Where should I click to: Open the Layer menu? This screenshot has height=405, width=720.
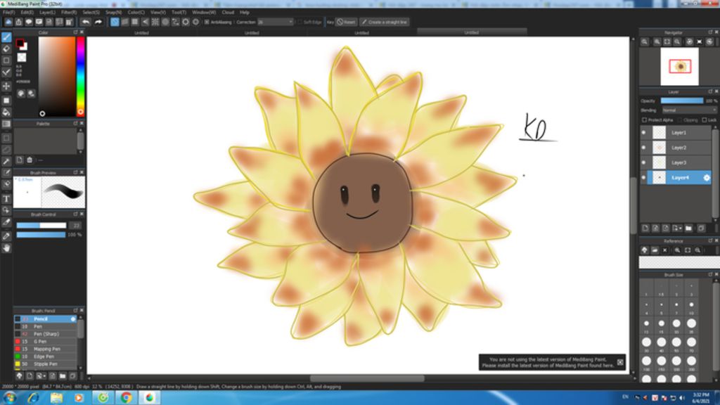click(x=47, y=13)
